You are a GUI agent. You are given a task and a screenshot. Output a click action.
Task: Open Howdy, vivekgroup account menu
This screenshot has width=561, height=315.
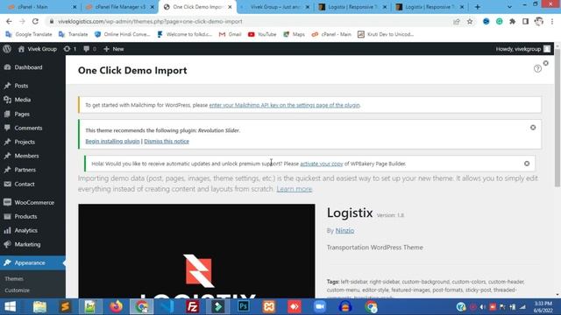pyautogui.click(x=522, y=49)
